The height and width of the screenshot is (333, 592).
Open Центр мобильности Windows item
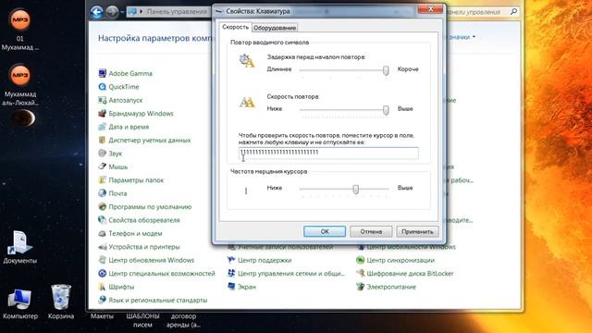click(406, 247)
